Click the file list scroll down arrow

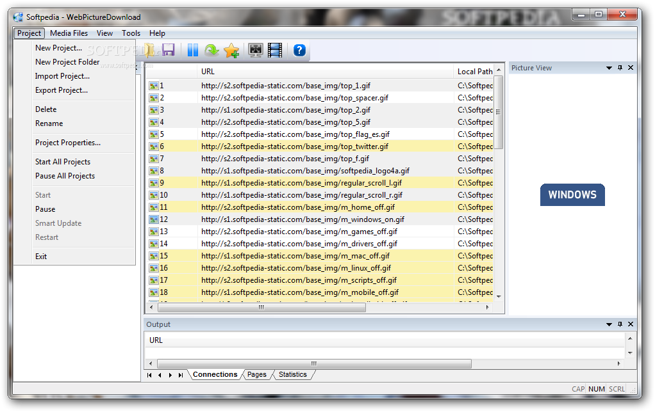499,296
